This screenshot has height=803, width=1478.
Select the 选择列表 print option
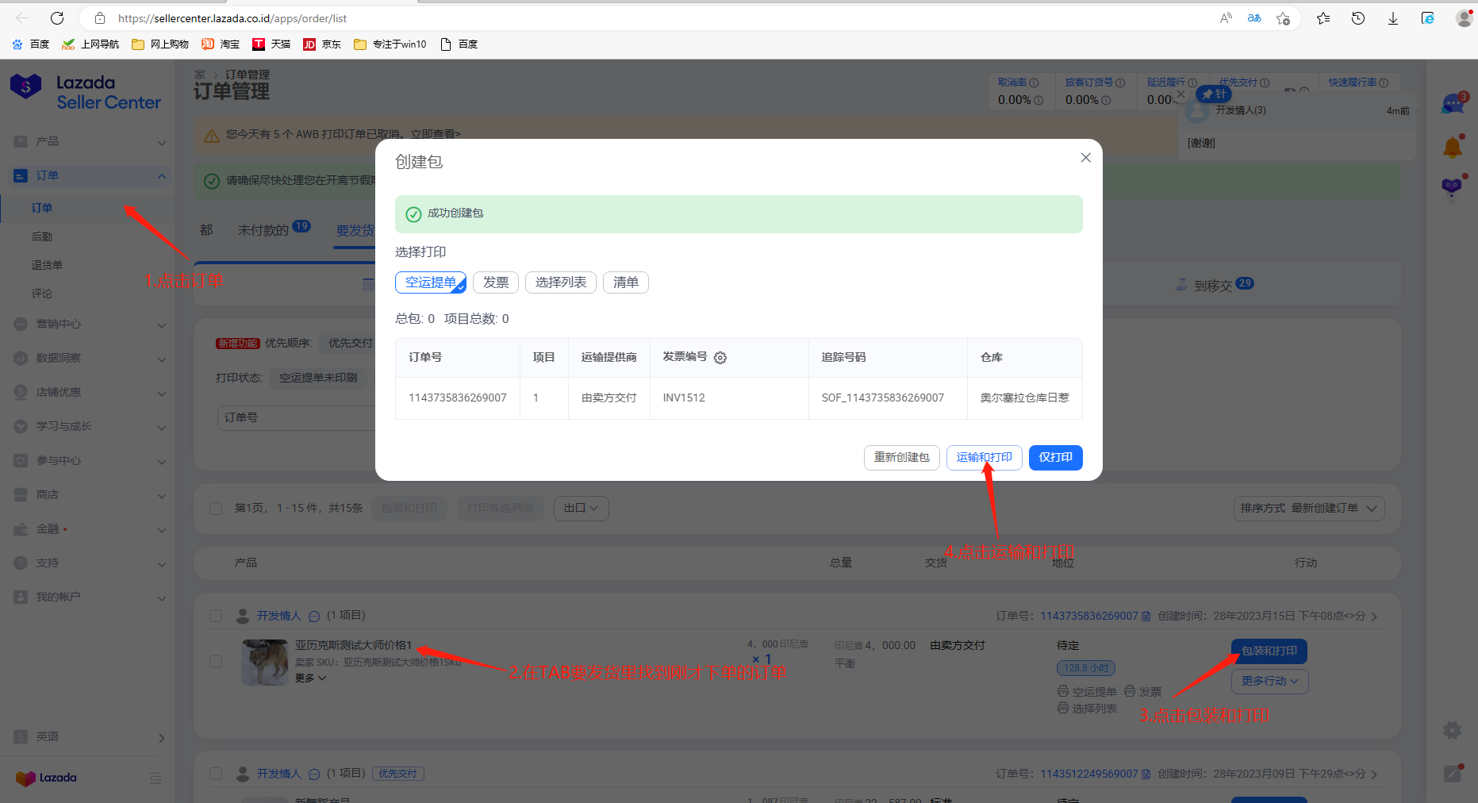[x=561, y=282]
